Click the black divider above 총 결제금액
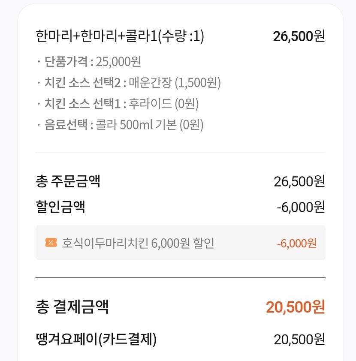The image size is (356, 361). coord(180,278)
